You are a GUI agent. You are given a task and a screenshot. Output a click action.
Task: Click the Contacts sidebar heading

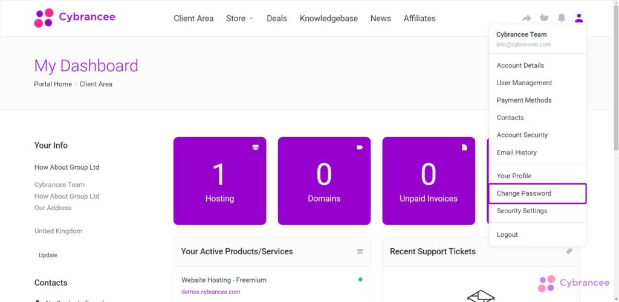tap(51, 283)
